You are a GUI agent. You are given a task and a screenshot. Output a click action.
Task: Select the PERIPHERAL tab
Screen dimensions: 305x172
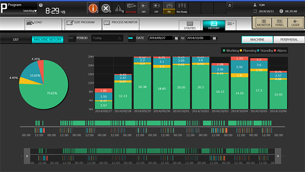[x=289, y=40]
